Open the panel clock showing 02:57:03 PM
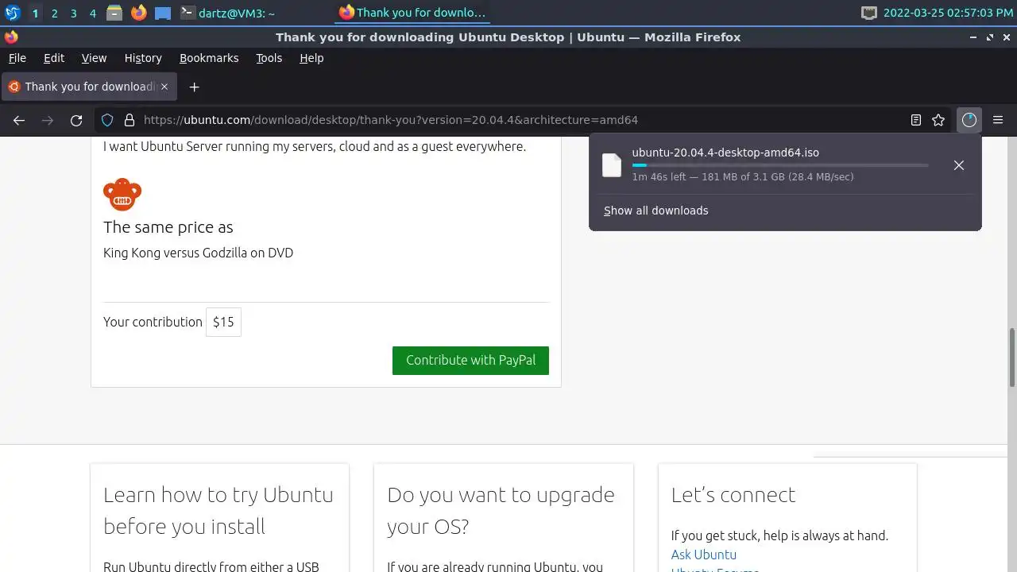This screenshot has width=1017, height=572. [x=949, y=13]
